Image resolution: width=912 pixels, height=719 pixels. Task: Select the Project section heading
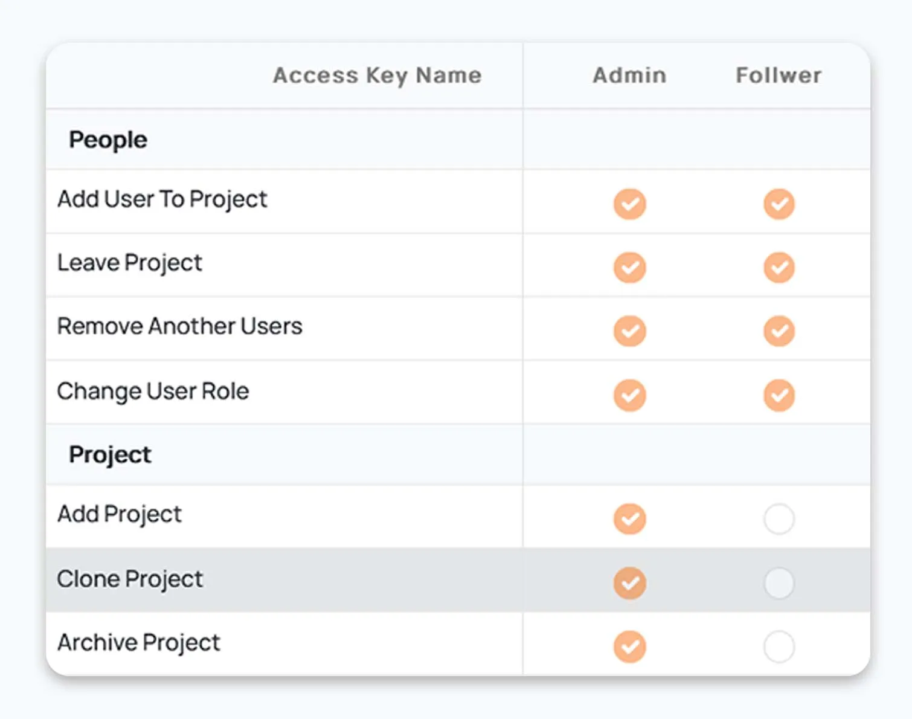click(x=110, y=456)
